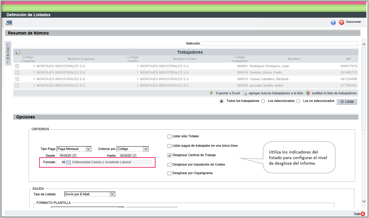Click the NIF value 44125488B
The width and height of the screenshot is (369, 218).
(x=349, y=79)
